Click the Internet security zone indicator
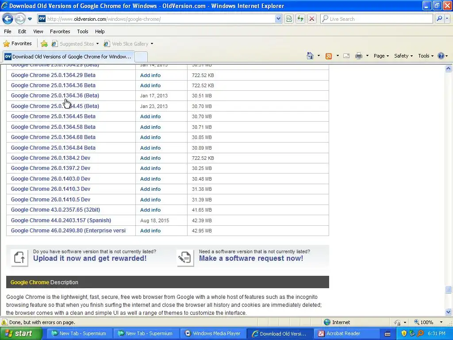The height and width of the screenshot is (340, 453). (x=337, y=322)
